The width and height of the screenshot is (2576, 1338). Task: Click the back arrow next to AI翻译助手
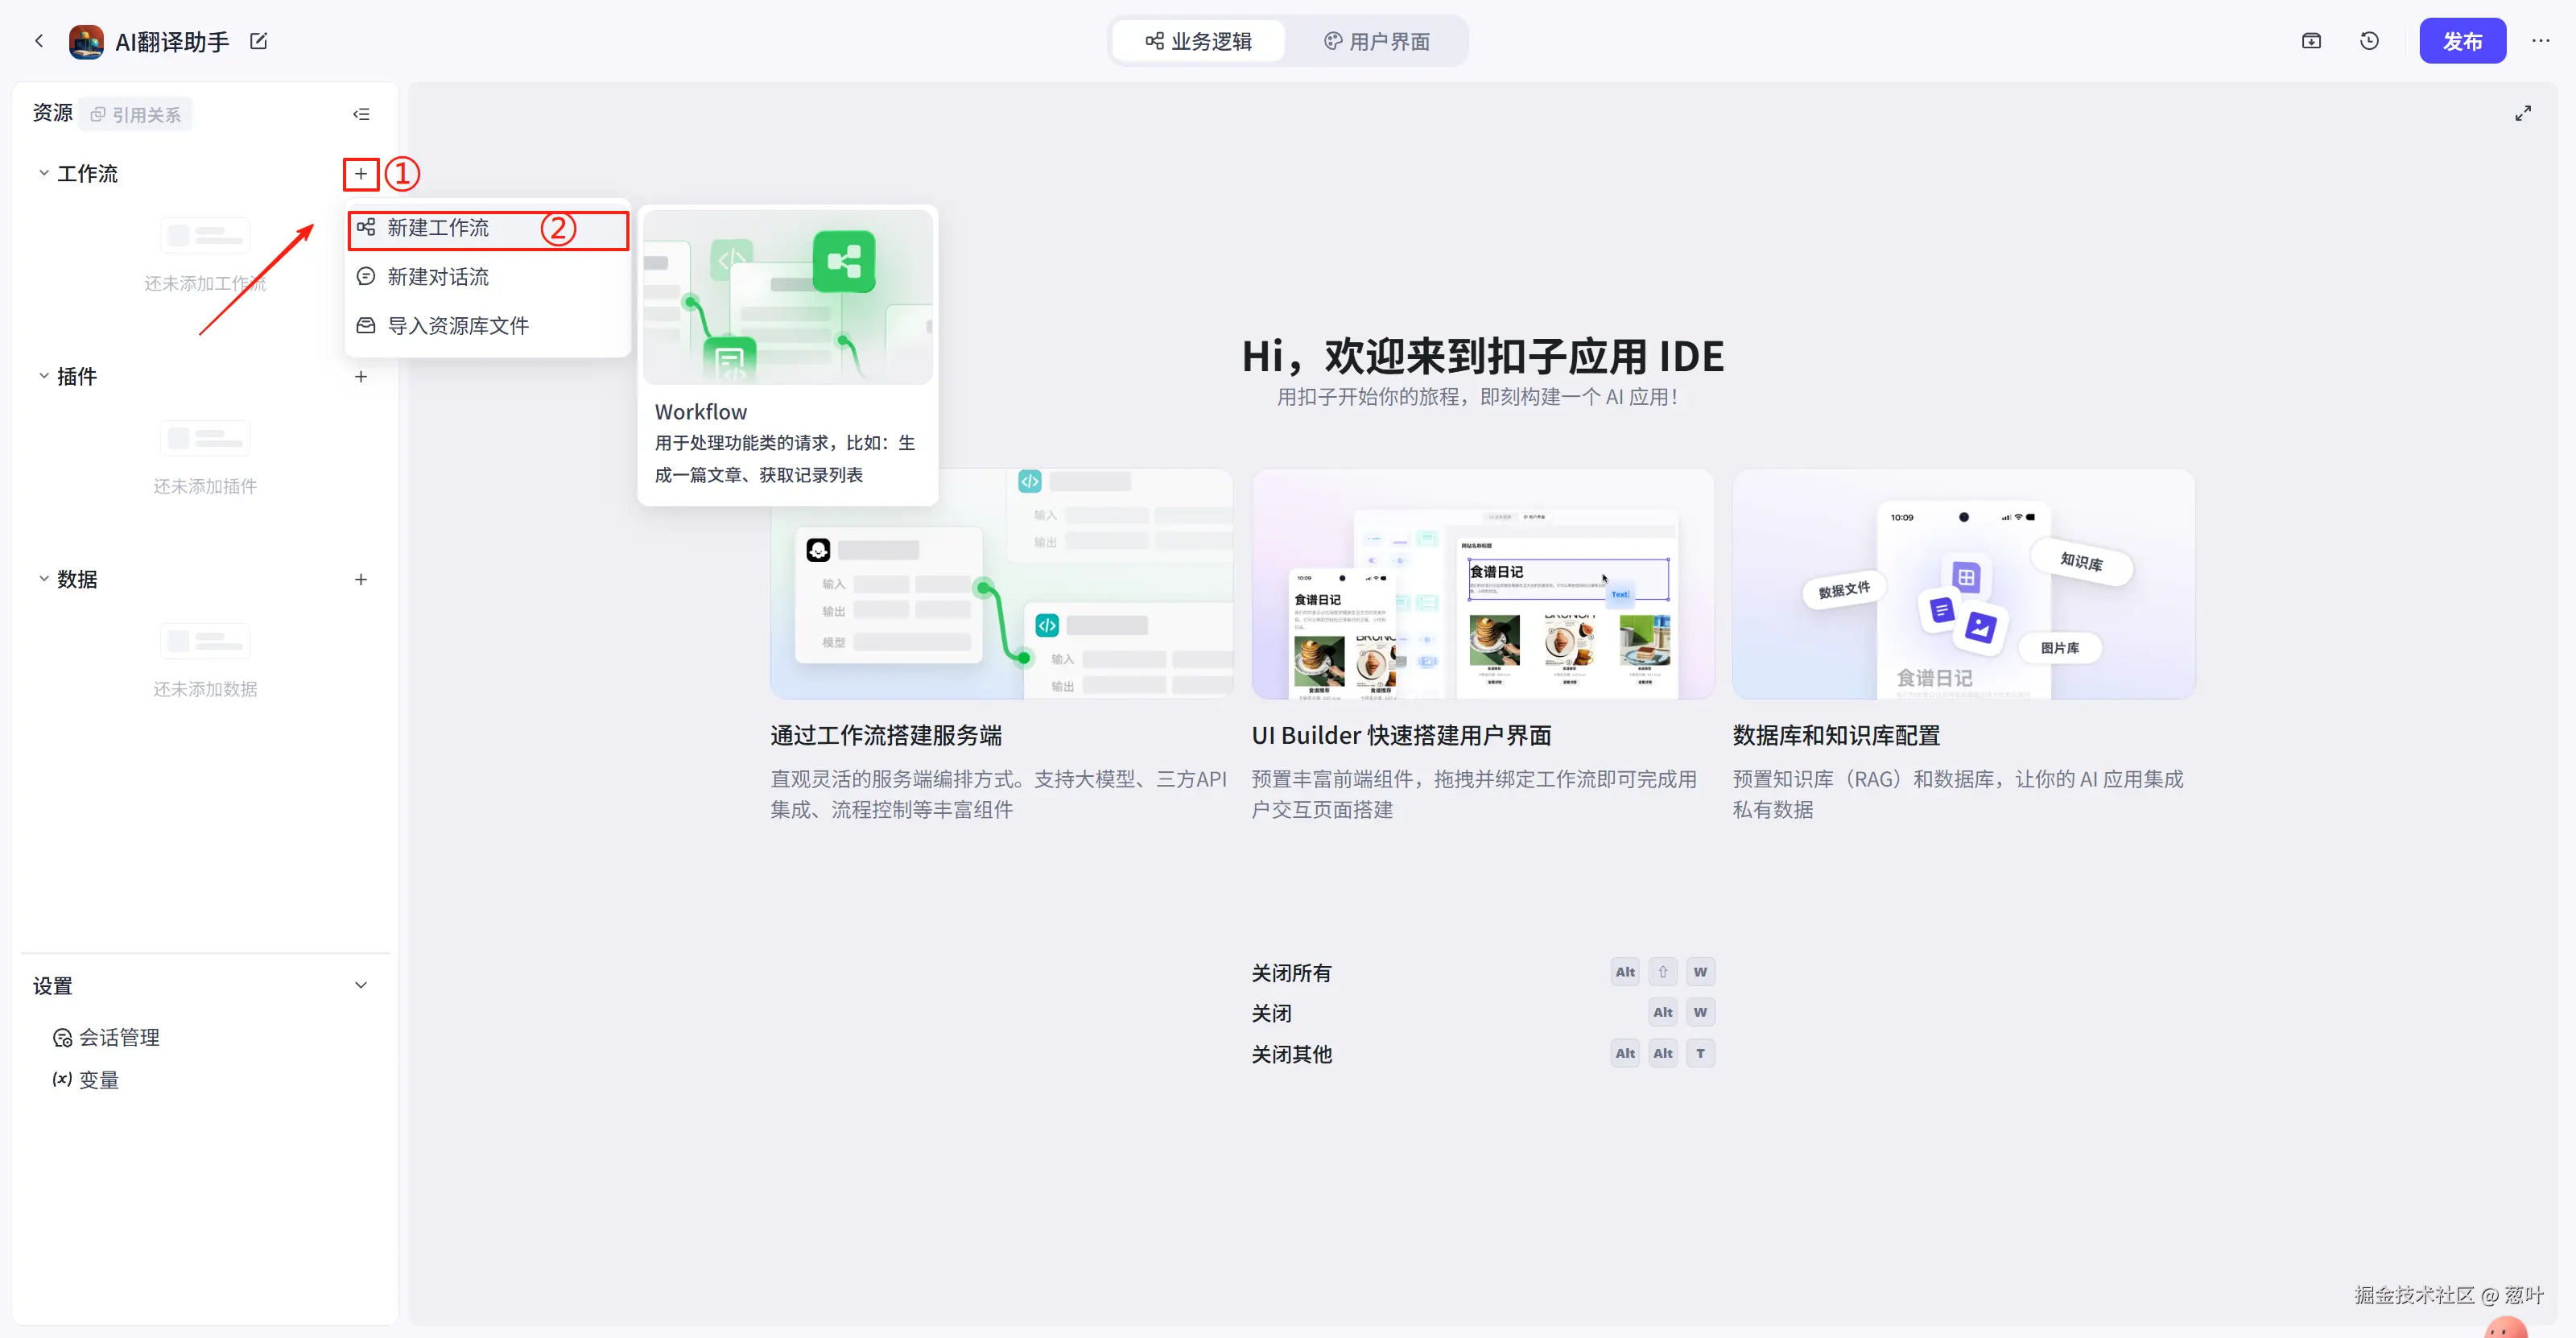pos(39,41)
